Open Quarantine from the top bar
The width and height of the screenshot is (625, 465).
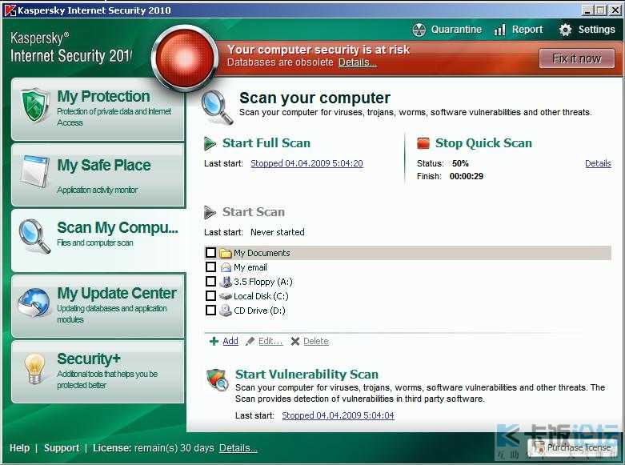coord(447,30)
